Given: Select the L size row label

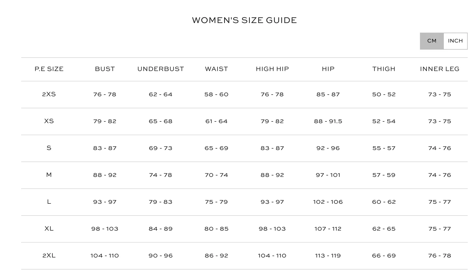Looking at the screenshot, I should pos(49,202).
